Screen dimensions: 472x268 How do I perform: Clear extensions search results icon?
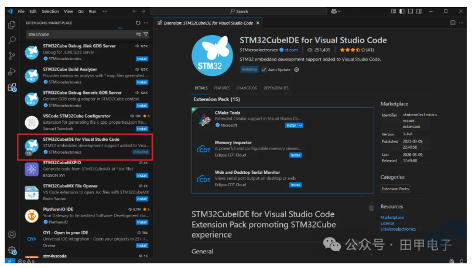point(138,34)
